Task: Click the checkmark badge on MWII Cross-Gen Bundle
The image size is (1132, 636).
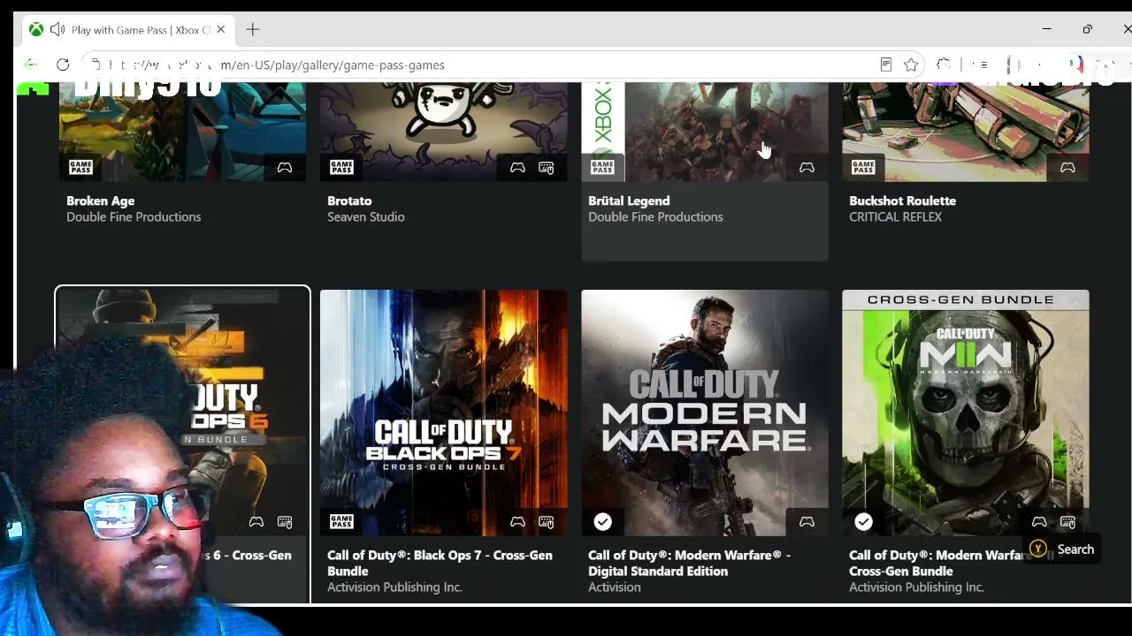Action: click(x=863, y=522)
